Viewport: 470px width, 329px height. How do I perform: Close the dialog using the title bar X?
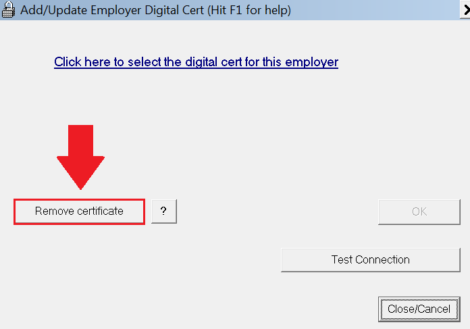coord(465,9)
